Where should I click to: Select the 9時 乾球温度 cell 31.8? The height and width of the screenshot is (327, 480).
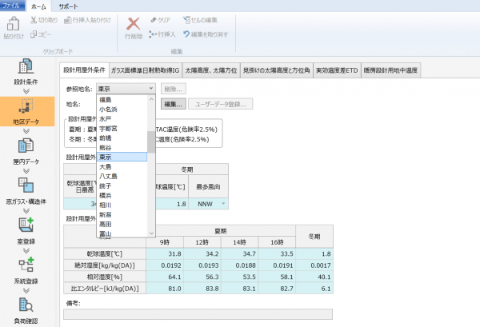(x=165, y=254)
